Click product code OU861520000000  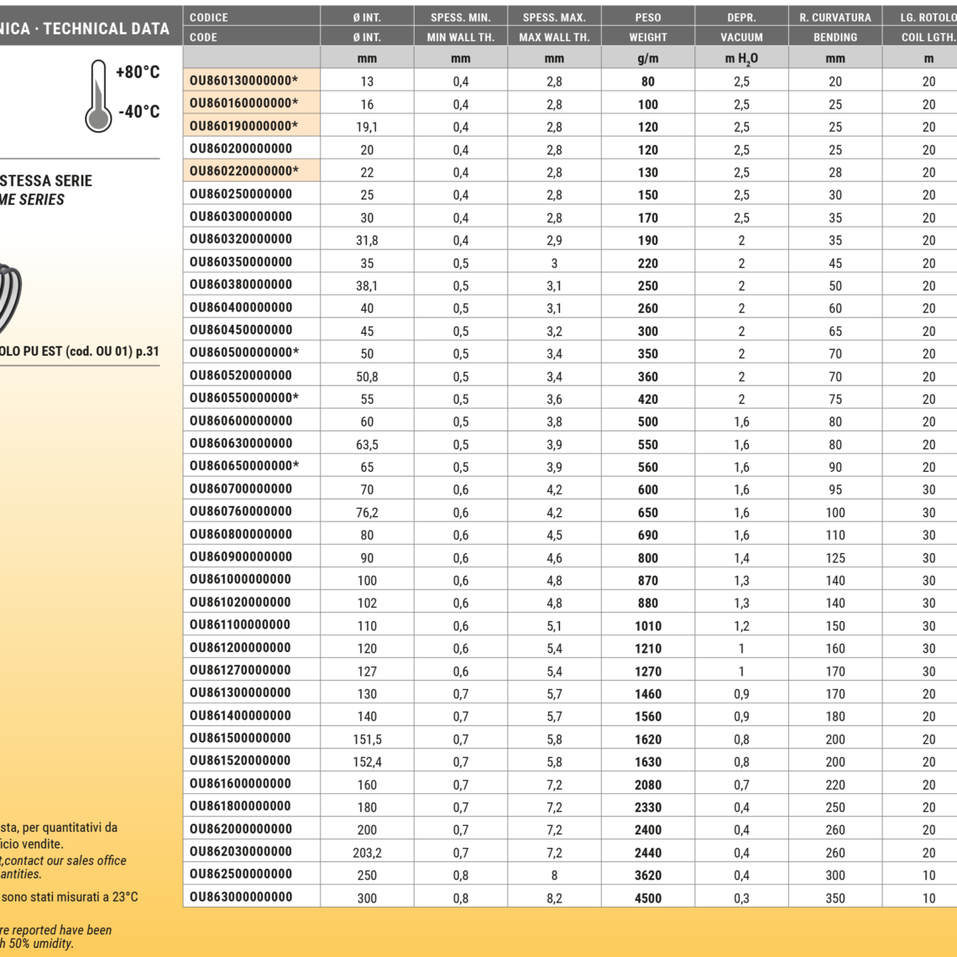pyautogui.click(x=241, y=761)
